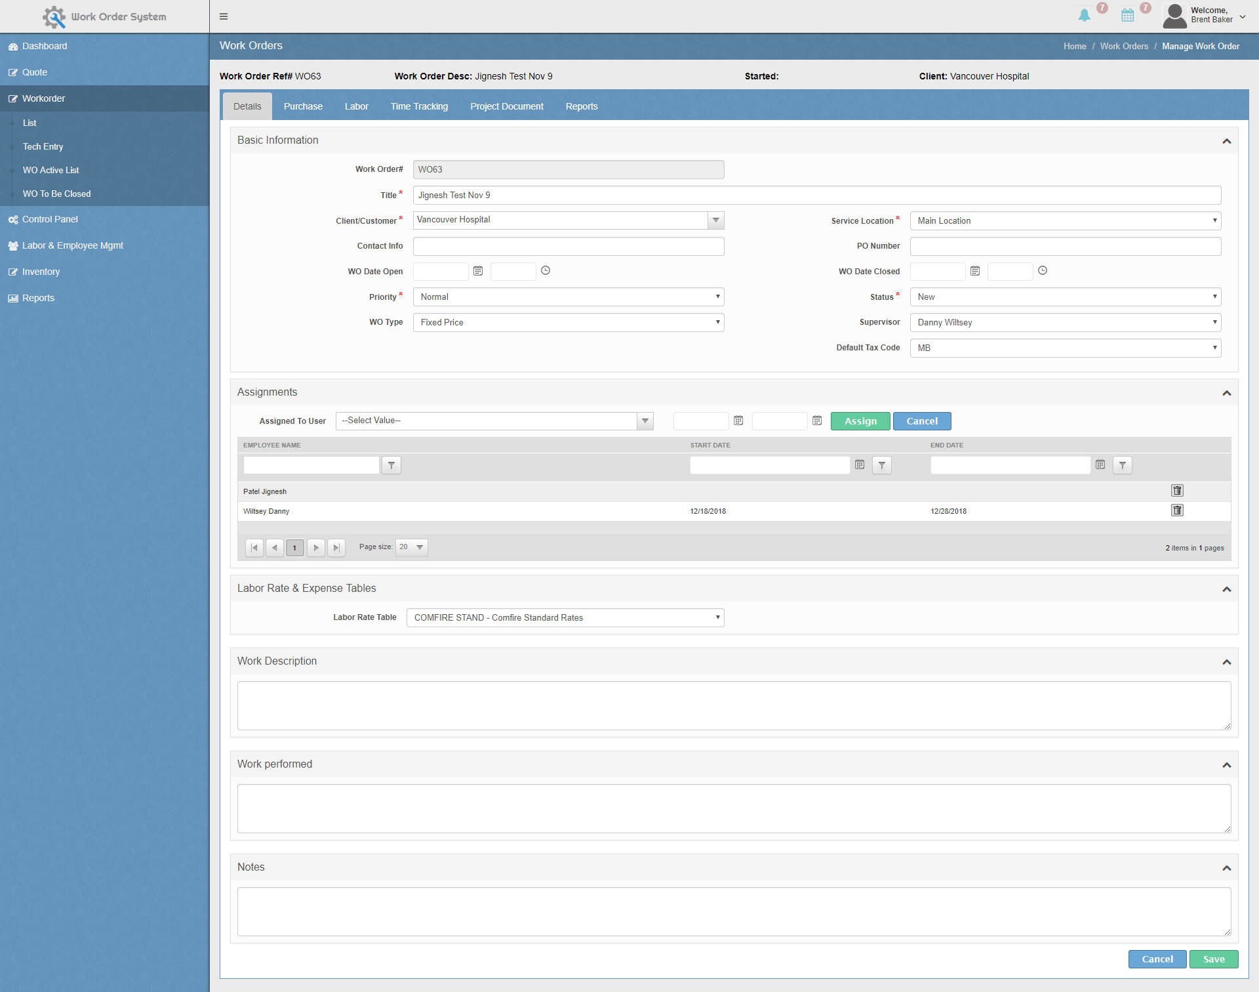
Task: Switch to the Labor tab
Action: 355,106
